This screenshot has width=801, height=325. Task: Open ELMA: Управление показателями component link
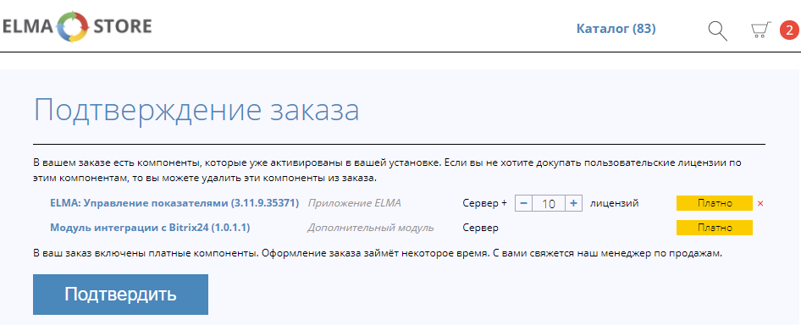tap(174, 203)
